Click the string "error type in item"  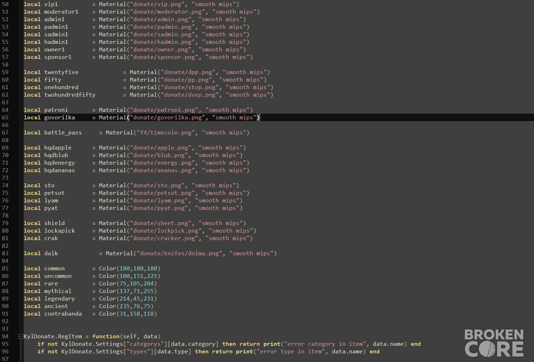291,352
